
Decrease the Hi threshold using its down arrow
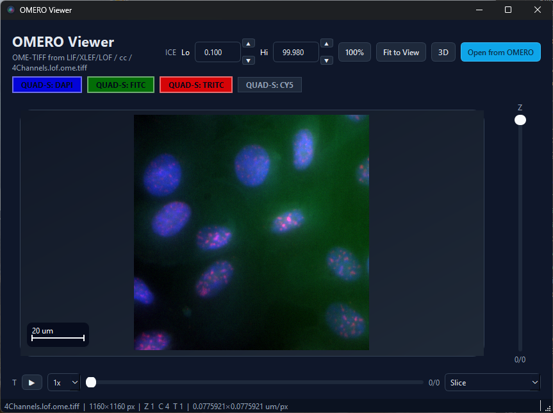click(x=327, y=60)
